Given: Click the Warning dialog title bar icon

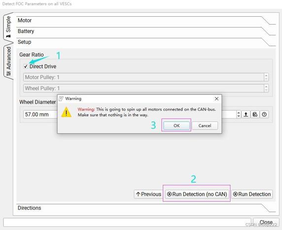Looking at the screenshot, I should (61, 99).
